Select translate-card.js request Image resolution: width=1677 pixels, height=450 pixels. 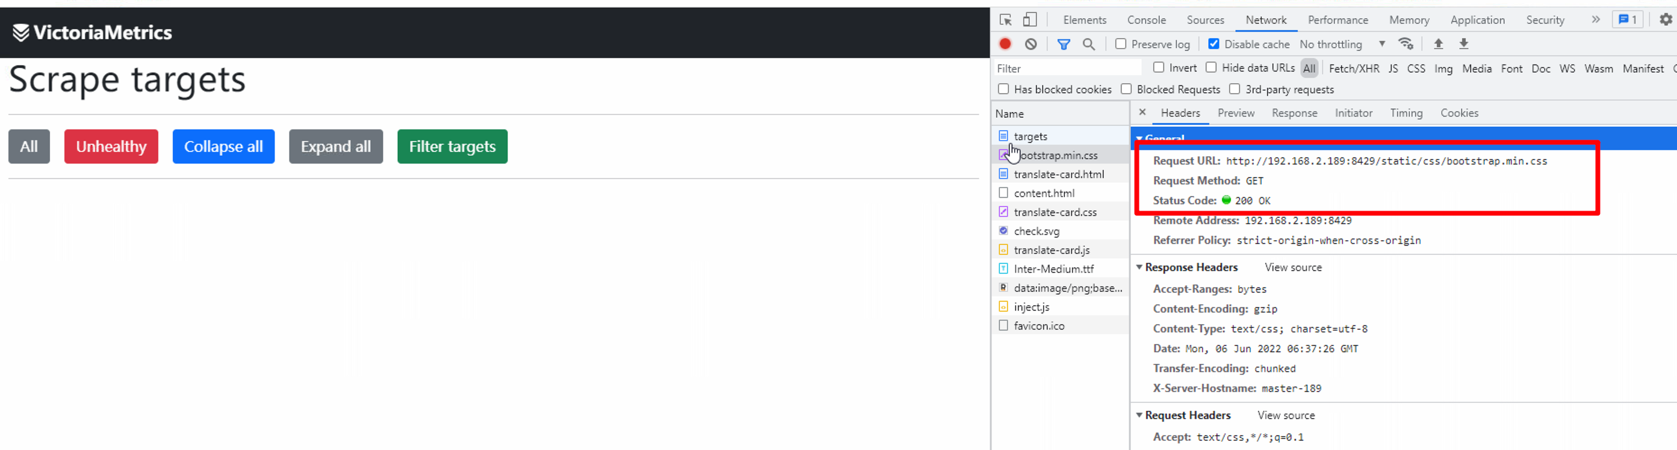pyautogui.click(x=1061, y=249)
